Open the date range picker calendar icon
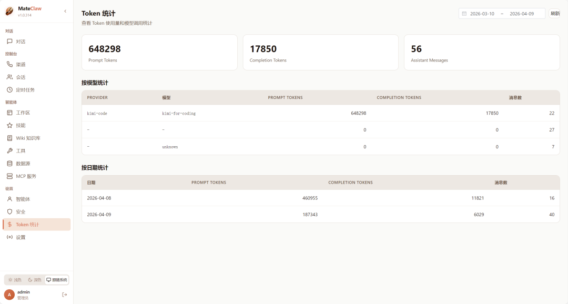Screen dimensions: 568x304 [464, 14]
